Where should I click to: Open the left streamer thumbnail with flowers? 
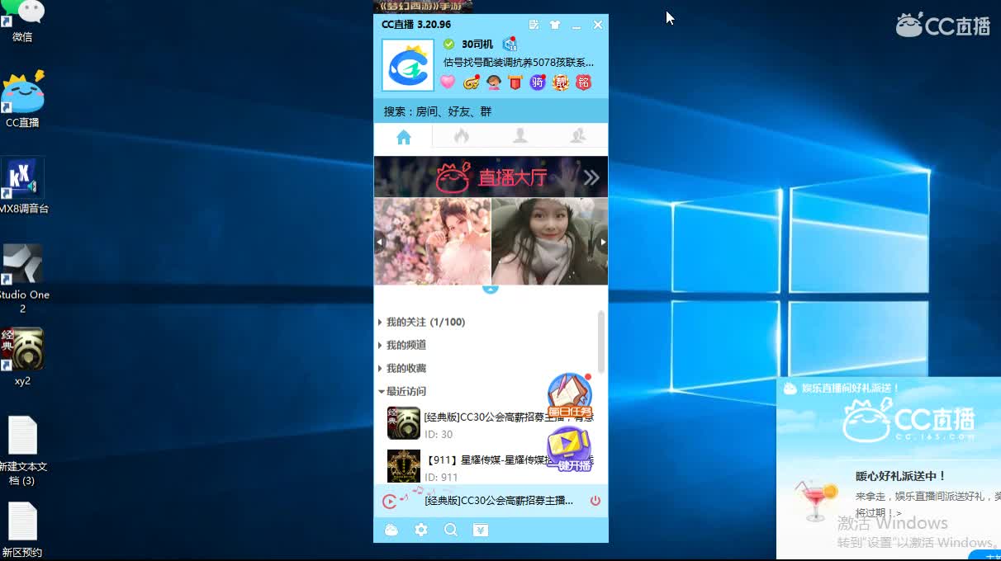point(432,242)
